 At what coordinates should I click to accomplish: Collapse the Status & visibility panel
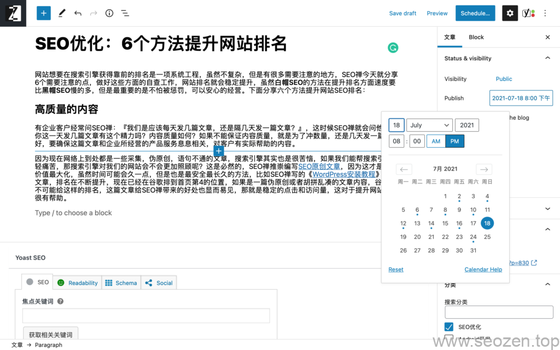click(547, 59)
